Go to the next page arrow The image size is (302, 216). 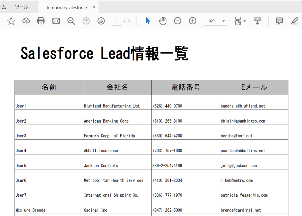click(101, 21)
